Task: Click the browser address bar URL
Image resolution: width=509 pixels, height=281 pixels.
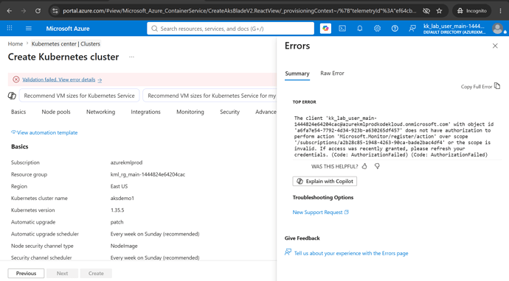Action: pos(239,11)
